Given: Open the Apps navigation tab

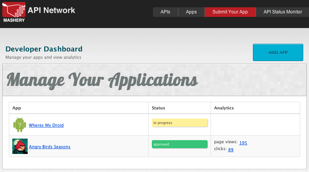Looking at the screenshot, I should point(191,12).
